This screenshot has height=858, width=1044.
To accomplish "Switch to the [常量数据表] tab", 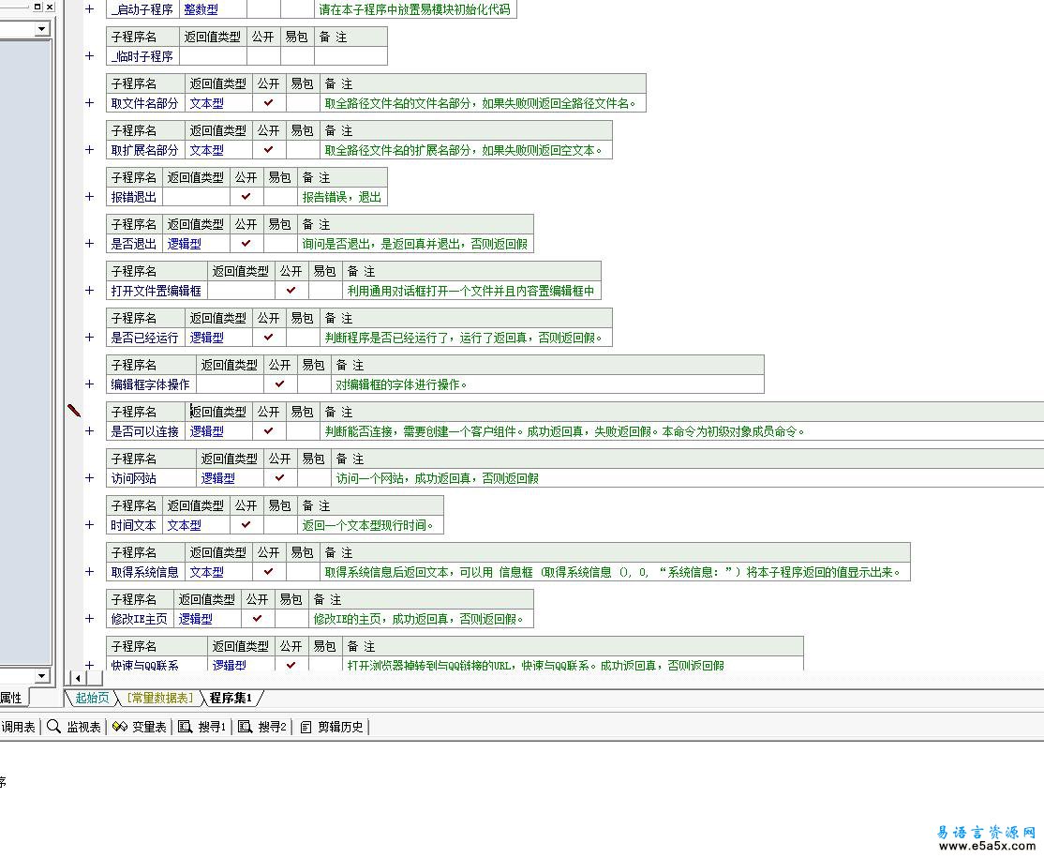I will point(159,698).
